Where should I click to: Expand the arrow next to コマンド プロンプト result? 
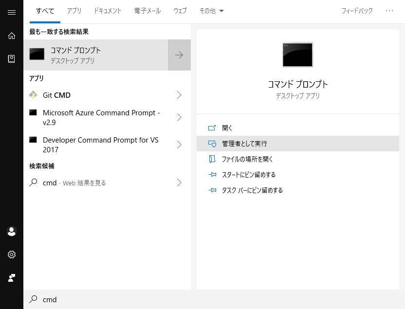coord(179,55)
